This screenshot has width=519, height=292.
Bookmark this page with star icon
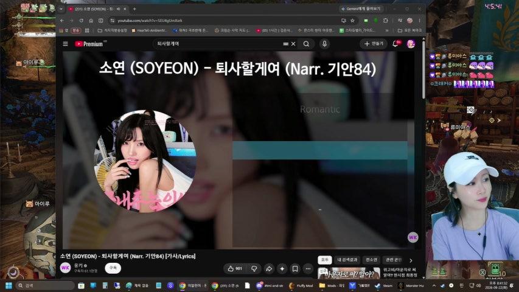352,21
